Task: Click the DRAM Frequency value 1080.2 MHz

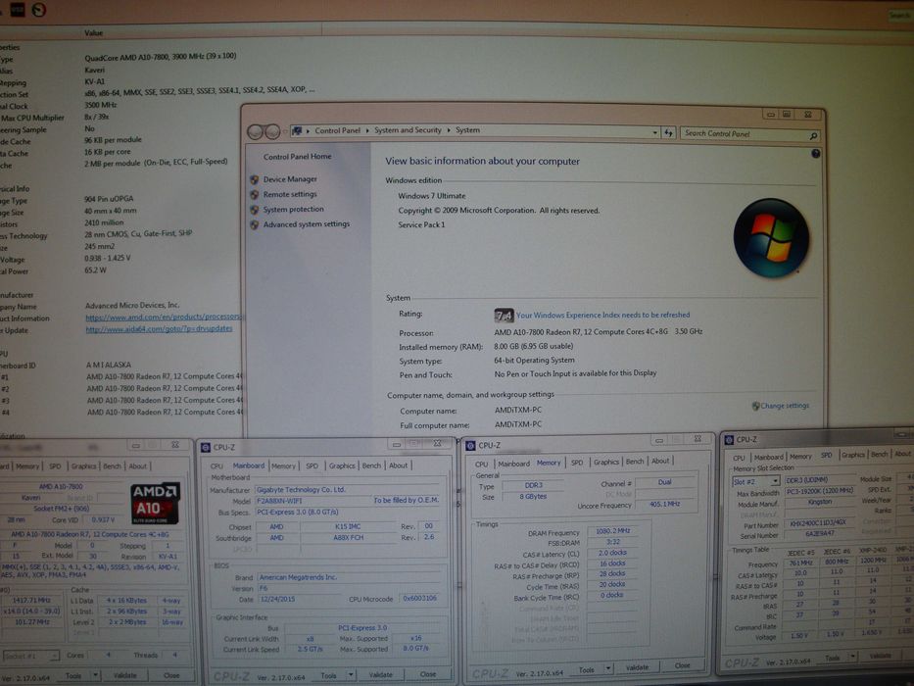Action: click(x=612, y=531)
